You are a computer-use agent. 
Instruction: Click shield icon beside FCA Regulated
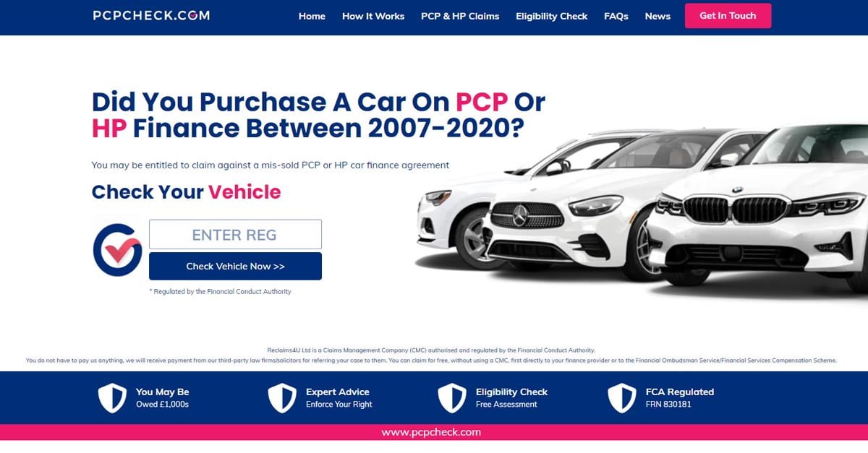622,398
